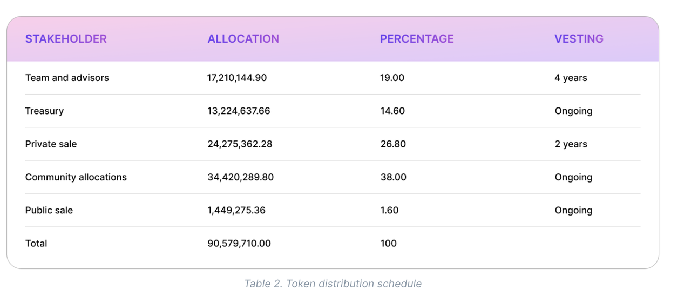Click the ALLOCATION column header
Screen dimensions: 691x296
pyautogui.click(x=243, y=39)
